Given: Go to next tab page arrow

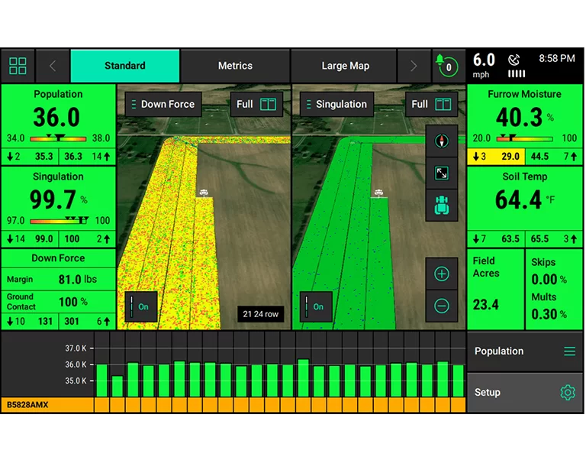Looking at the screenshot, I should click(414, 66).
